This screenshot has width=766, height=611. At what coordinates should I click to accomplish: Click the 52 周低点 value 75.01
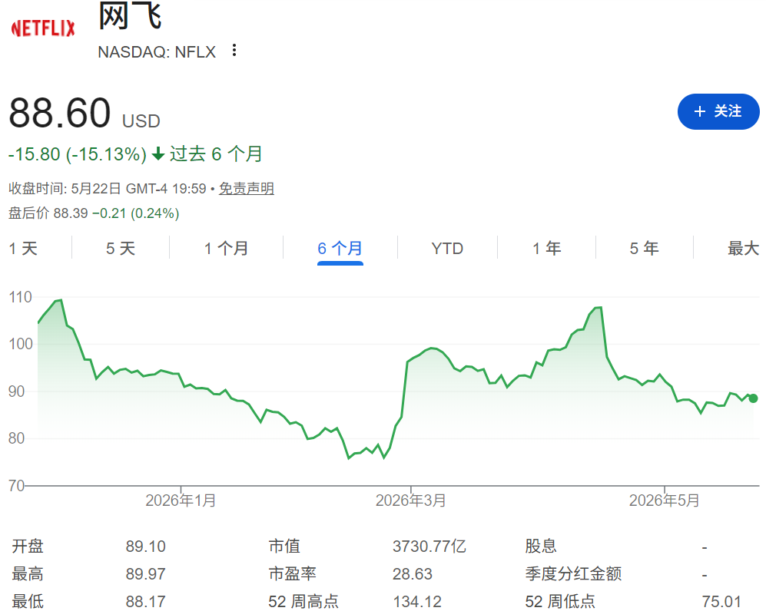coord(721,601)
